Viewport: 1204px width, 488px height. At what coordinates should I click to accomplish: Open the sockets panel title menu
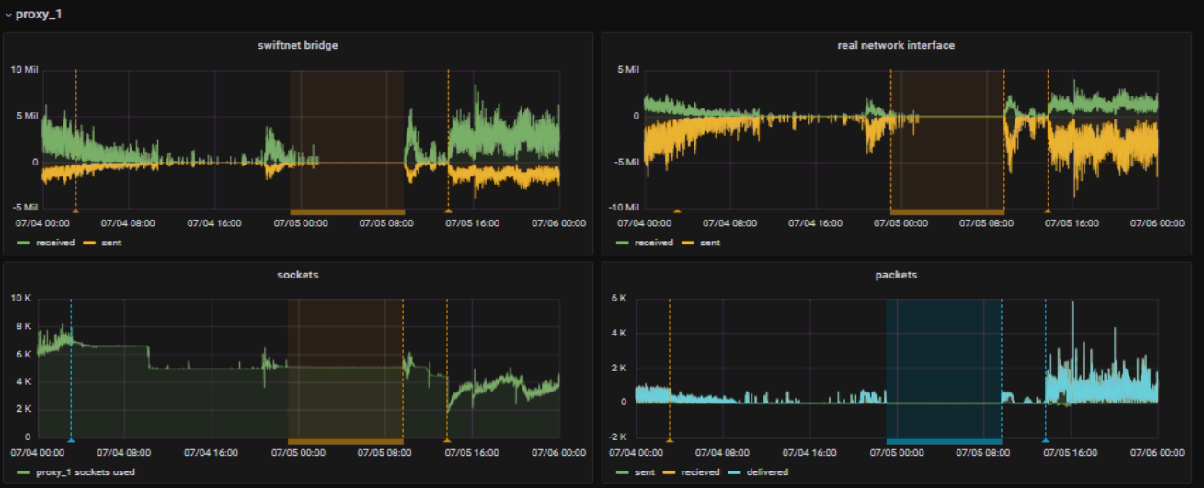click(x=298, y=275)
